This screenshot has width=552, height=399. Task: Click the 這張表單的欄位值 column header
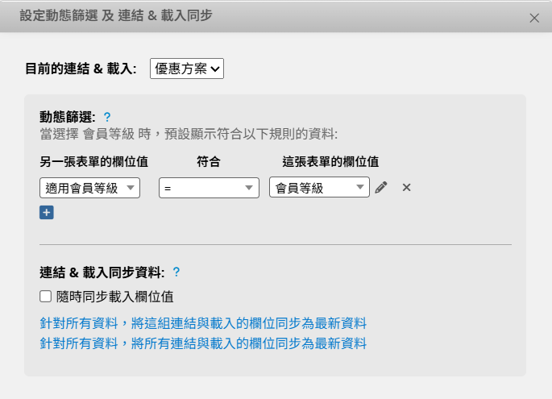click(330, 161)
